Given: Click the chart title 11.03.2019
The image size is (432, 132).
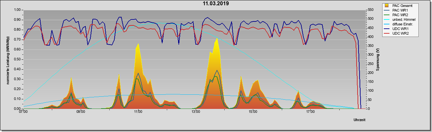Looking at the screenshot, I should [x=216, y=4].
